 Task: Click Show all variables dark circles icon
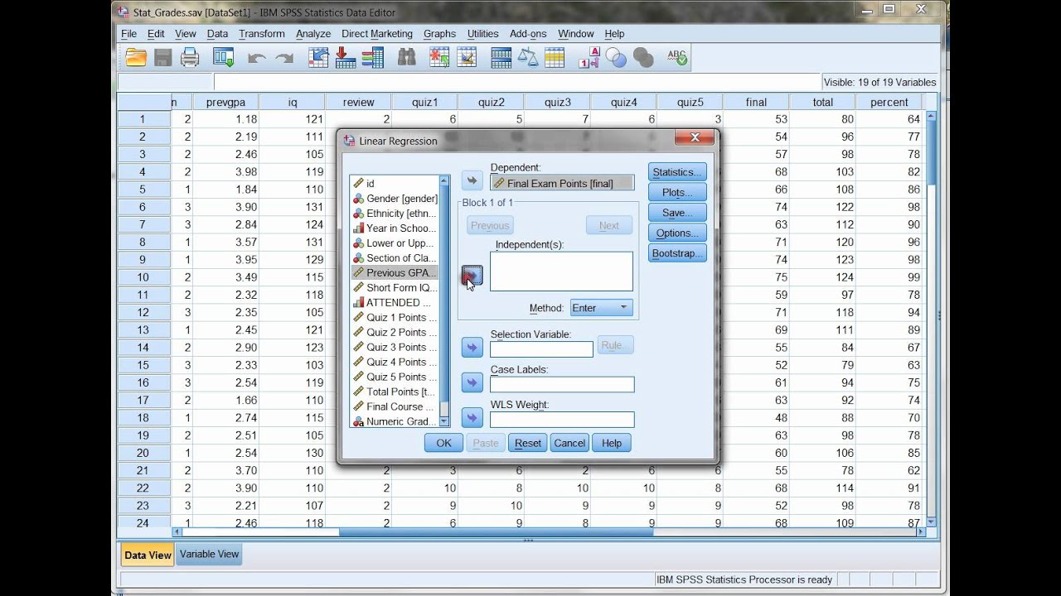(x=643, y=57)
